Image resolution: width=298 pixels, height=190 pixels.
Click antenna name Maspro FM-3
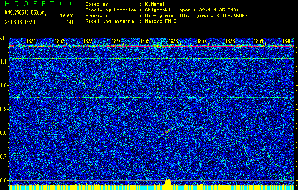click(x=161, y=21)
